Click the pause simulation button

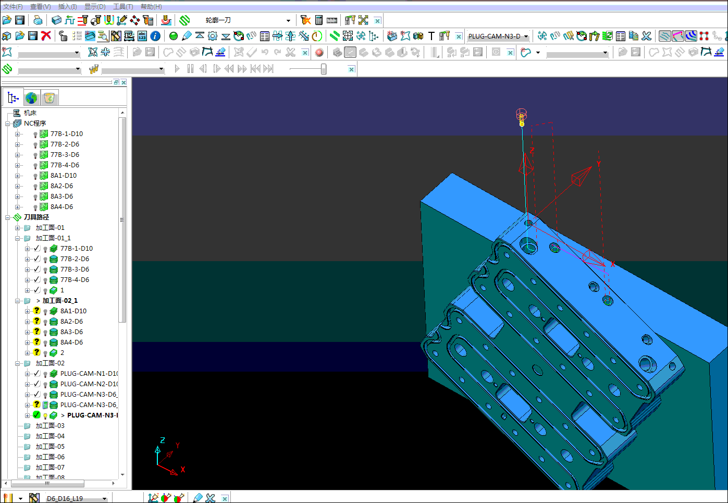coord(190,69)
